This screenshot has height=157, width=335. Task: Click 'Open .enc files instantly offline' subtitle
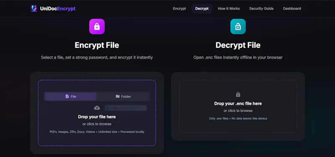pyautogui.click(x=238, y=58)
